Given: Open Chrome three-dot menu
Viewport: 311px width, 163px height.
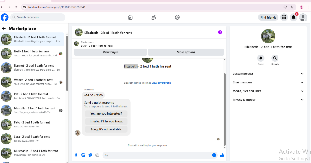Looking at the screenshot, I should coord(309,7).
